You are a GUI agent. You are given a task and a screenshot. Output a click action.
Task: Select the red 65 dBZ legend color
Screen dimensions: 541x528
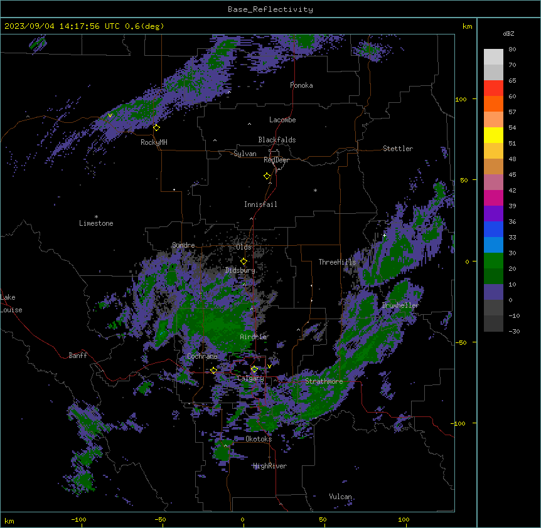click(493, 88)
